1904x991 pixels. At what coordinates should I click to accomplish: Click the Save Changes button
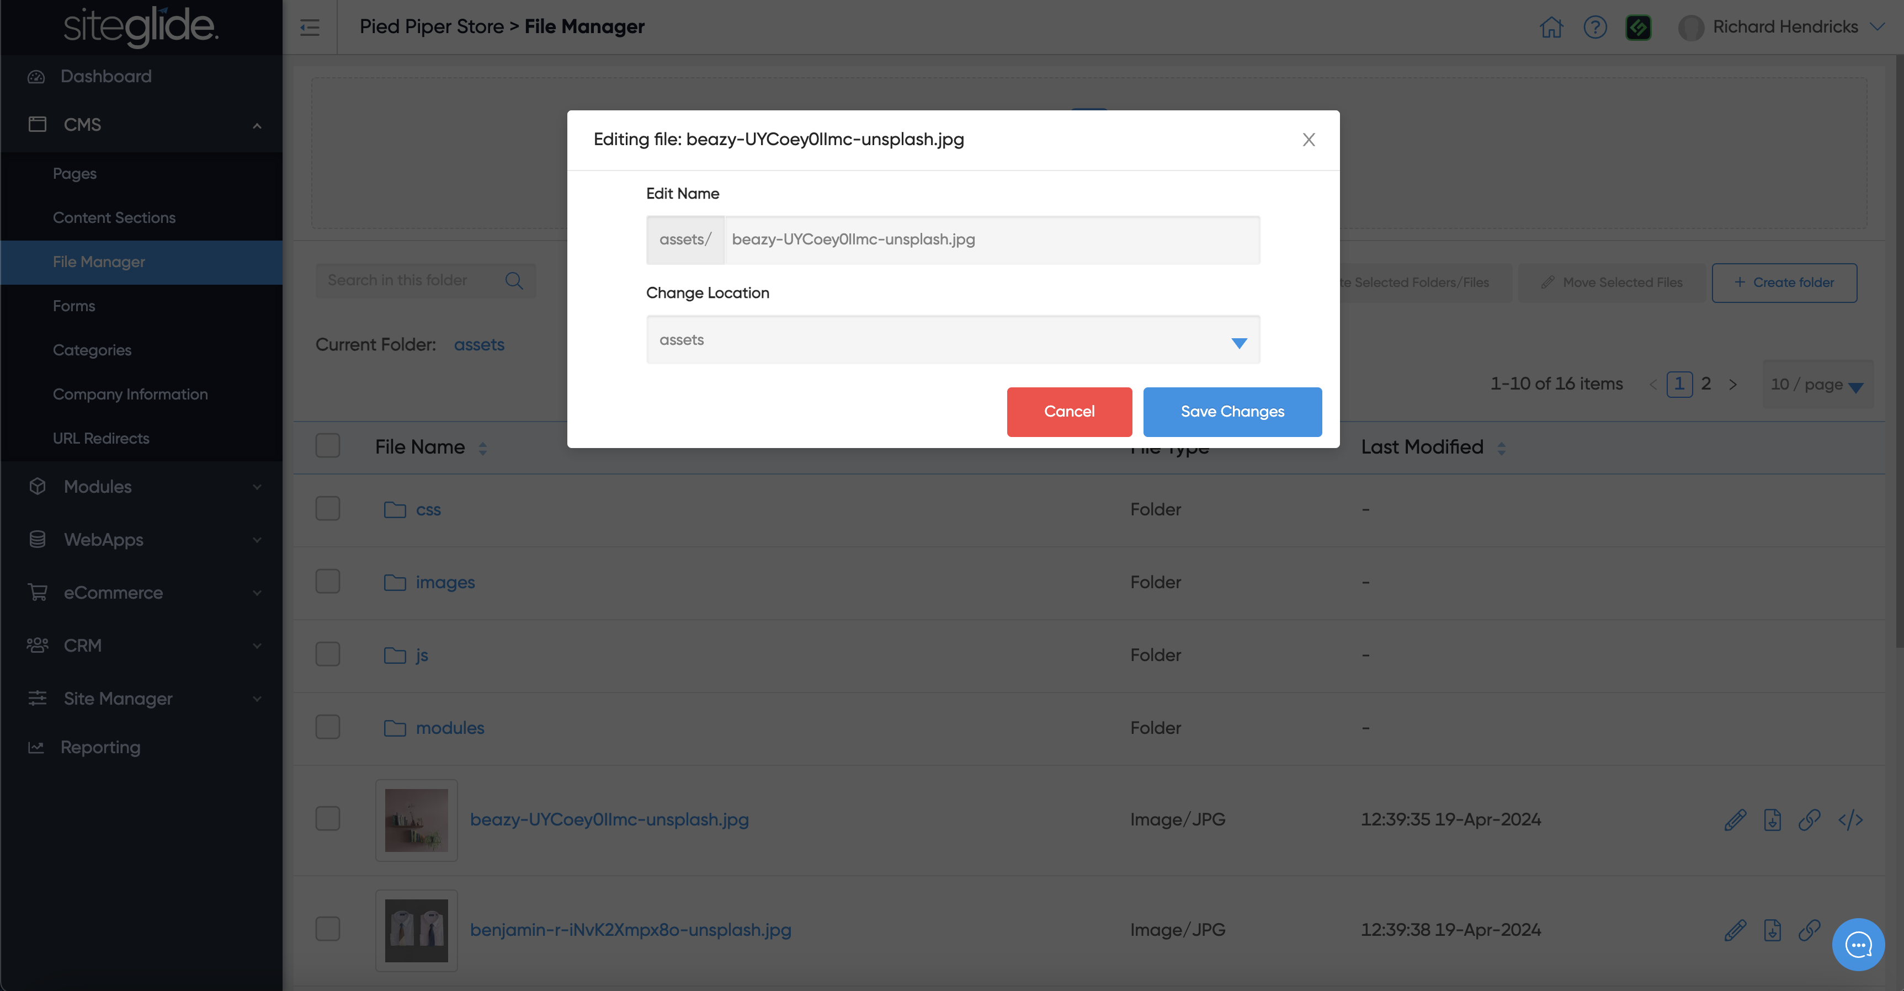click(x=1231, y=412)
